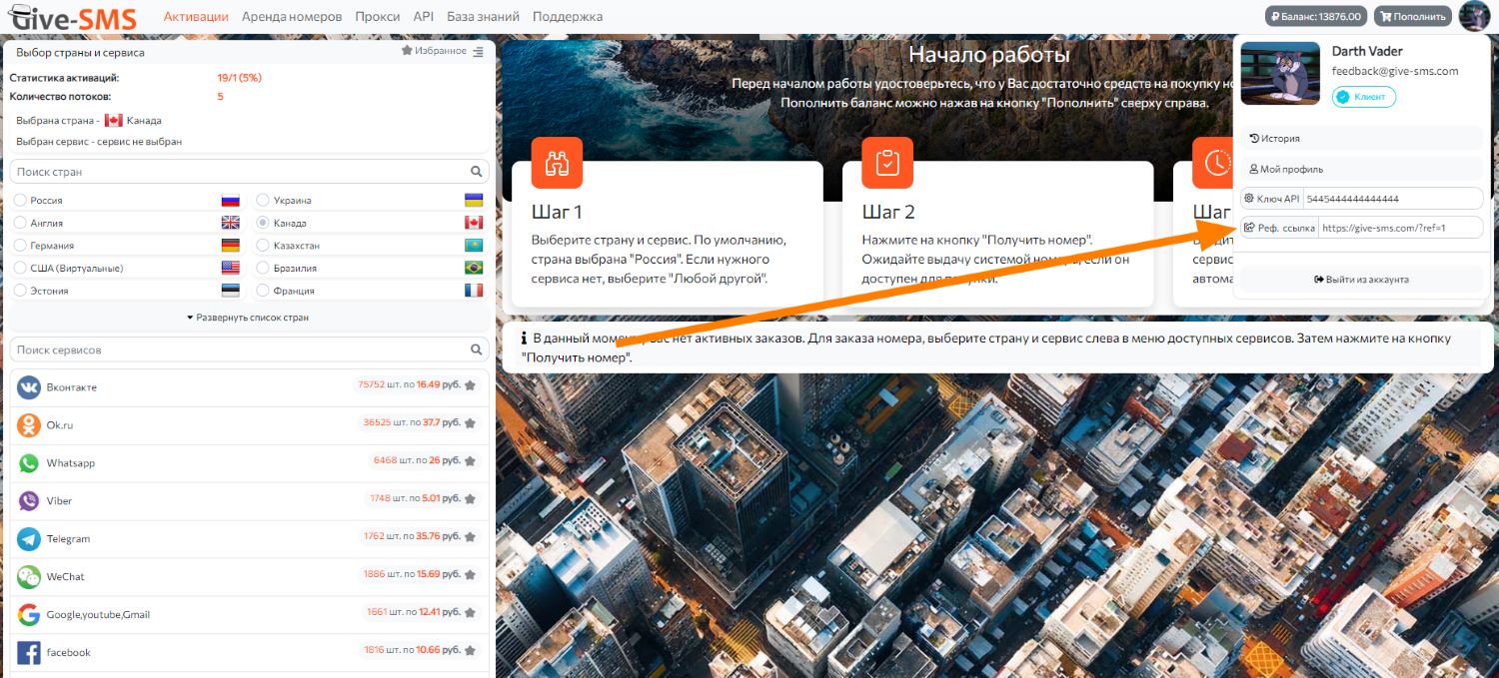This screenshot has height=678, width=1499.
Task: Click the Пополнить balance button
Action: [x=1412, y=16]
